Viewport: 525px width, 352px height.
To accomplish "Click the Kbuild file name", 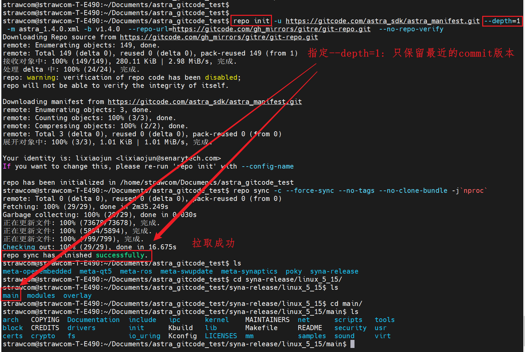I will tap(181, 328).
